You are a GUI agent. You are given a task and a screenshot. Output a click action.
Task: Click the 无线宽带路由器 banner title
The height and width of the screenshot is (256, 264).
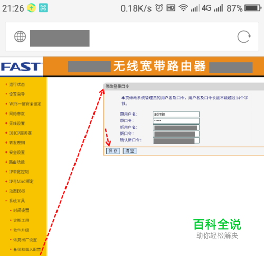pyautogui.click(x=159, y=66)
